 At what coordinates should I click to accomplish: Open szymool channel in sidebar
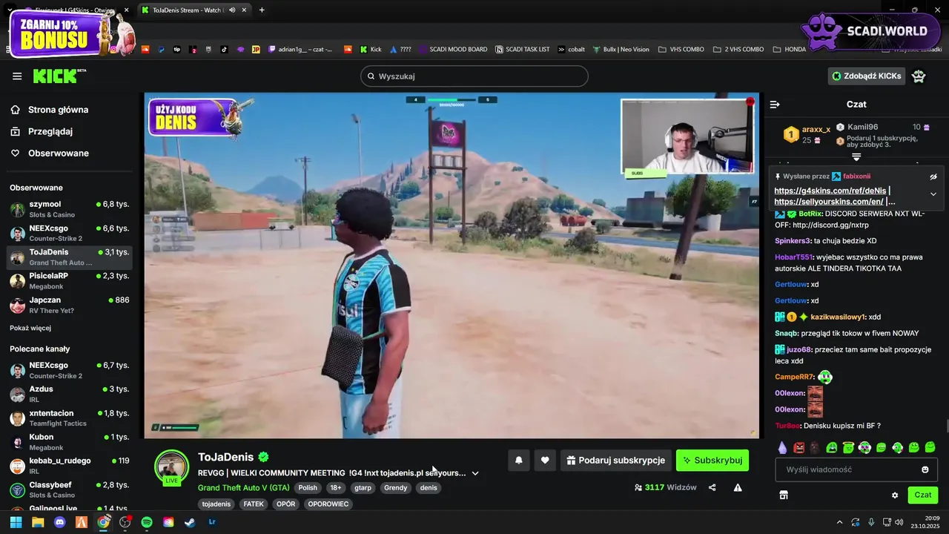(70, 209)
